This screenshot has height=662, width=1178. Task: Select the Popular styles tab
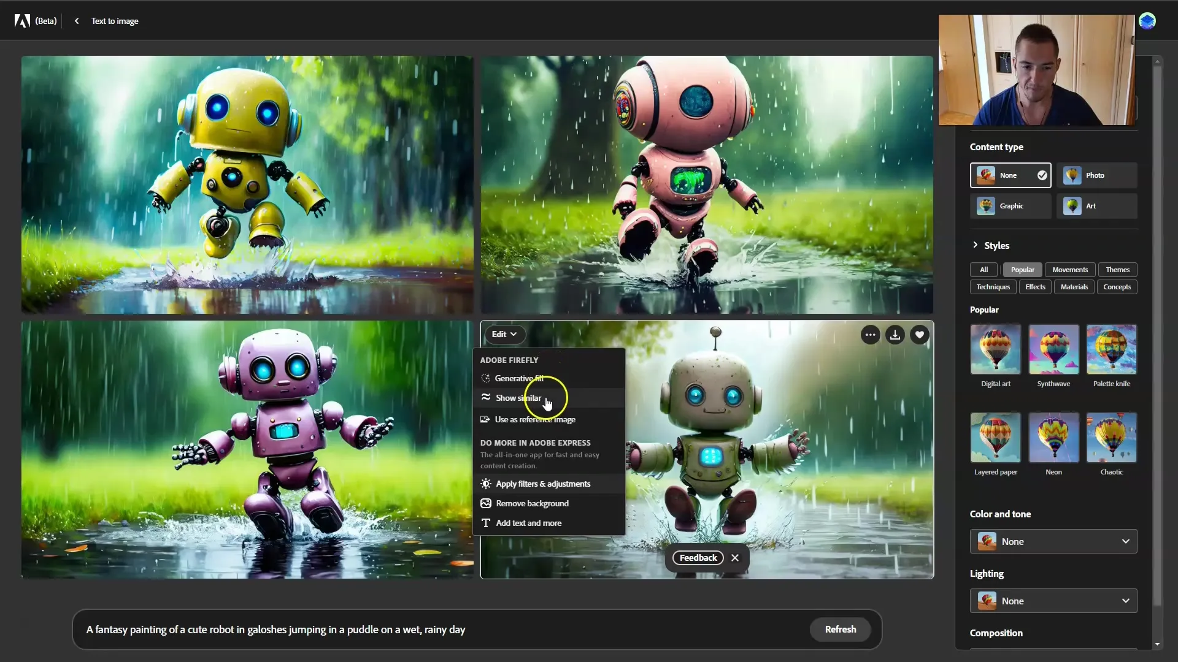(x=1023, y=269)
